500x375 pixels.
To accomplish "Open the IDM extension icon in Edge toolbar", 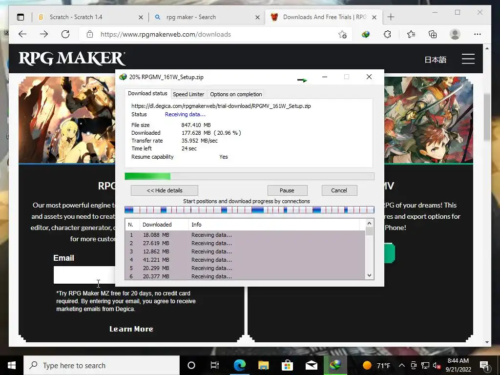I will [x=365, y=34].
